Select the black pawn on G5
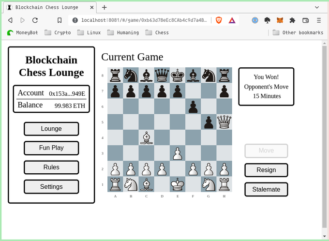The image size is (329, 241). coord(209,122)
